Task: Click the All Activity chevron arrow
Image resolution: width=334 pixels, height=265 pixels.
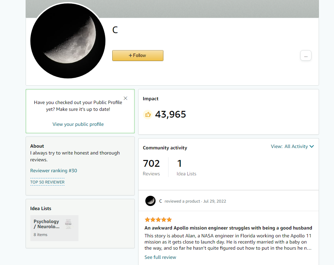Action: click(311, 146)
